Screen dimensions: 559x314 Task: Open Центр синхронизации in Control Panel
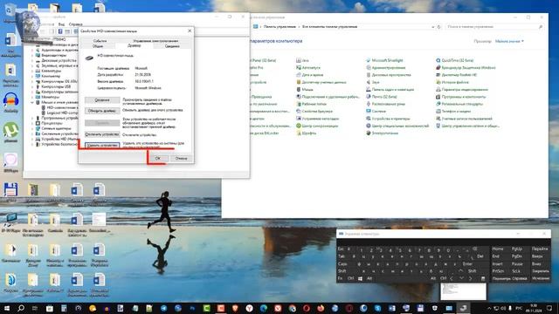pos(317,126)
